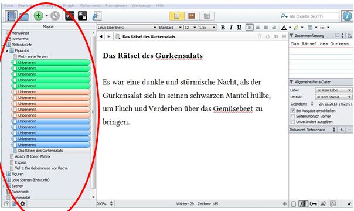Image resolution: width=354 pixels, height=211 pixels.
Task: Open the Collections folder icon in toolbar
Action: point(23,16)
